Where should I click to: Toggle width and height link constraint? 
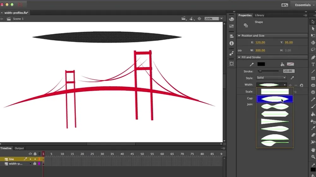(x=240, y=51)
